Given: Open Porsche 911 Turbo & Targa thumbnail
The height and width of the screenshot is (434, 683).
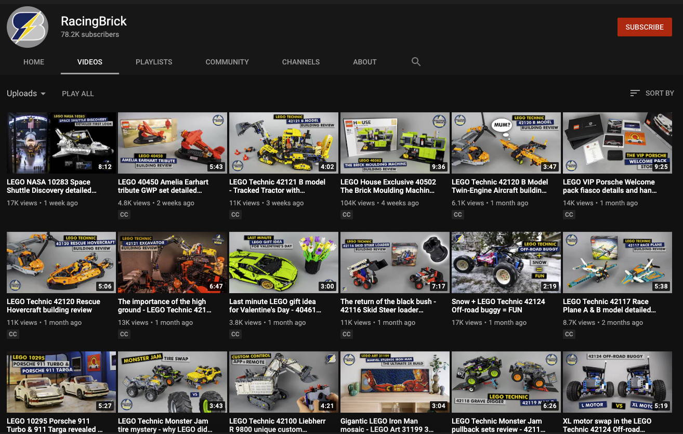Looking at the screenshot, I should point(61,382).
